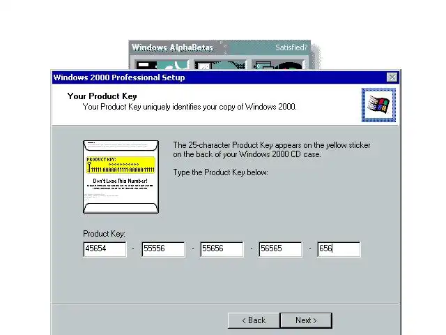Click the product key sticker illustration
Image resolution: width=446 pixels, height=335 pixels.
click(x=121, y=177)
